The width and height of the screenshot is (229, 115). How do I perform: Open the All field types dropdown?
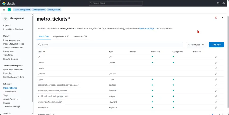click(196, 45)
